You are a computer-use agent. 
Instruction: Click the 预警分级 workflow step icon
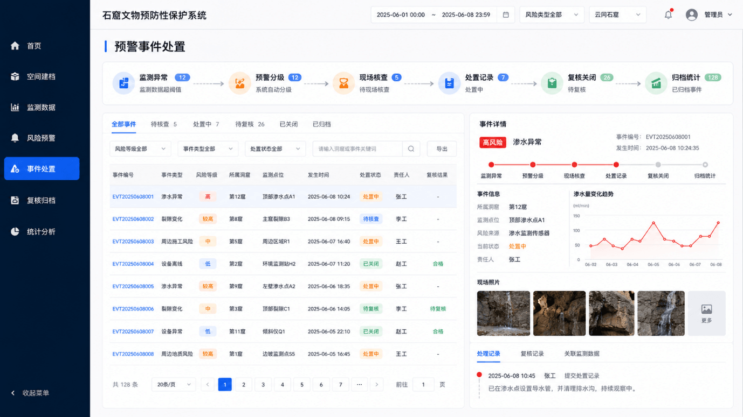pyautogui.click(x=239, y=83)
